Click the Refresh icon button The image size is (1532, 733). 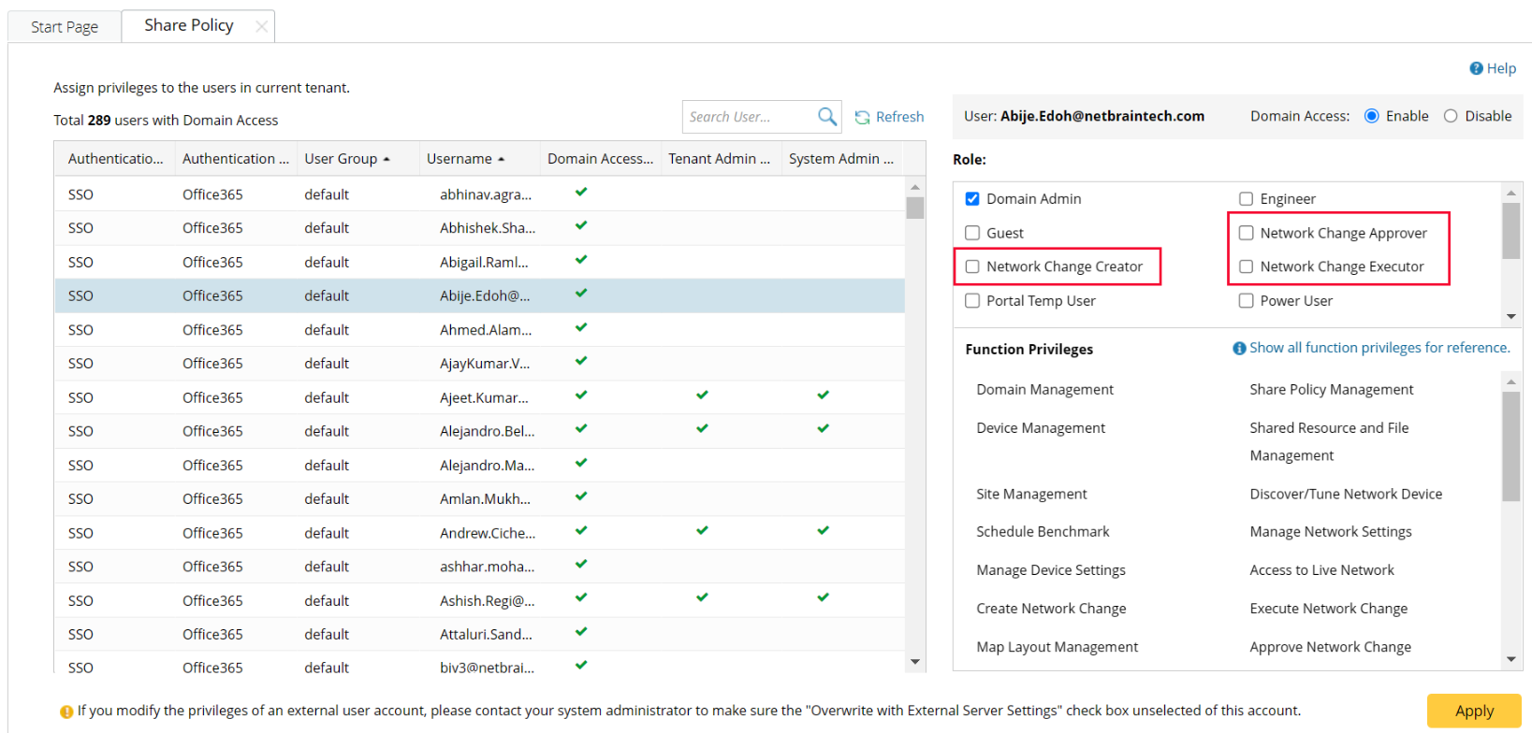862,118
